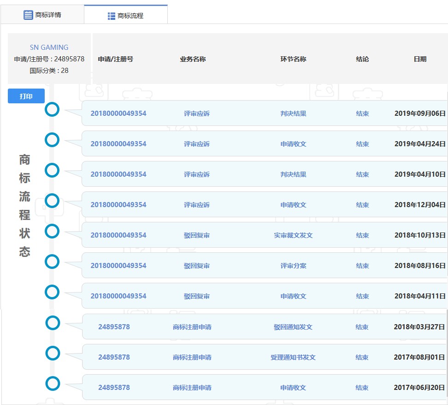Select timeline circle for 2018年12月04日 row

52,201
